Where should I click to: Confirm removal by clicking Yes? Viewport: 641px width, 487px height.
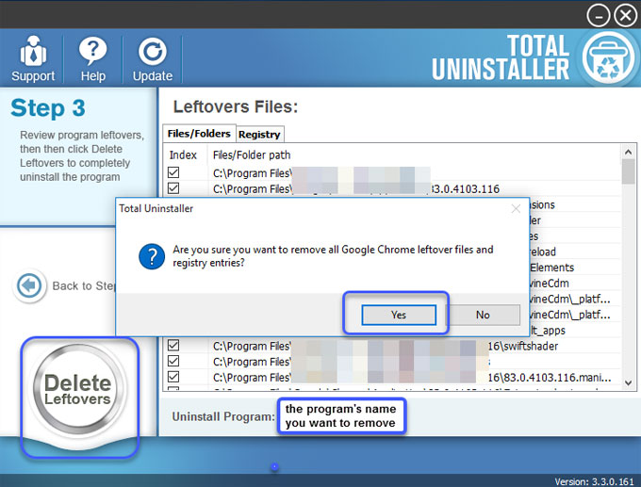click(399, 315)
